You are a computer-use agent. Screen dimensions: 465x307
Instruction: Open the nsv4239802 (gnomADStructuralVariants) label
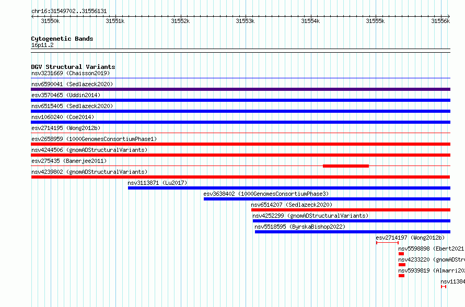(89, 172)
